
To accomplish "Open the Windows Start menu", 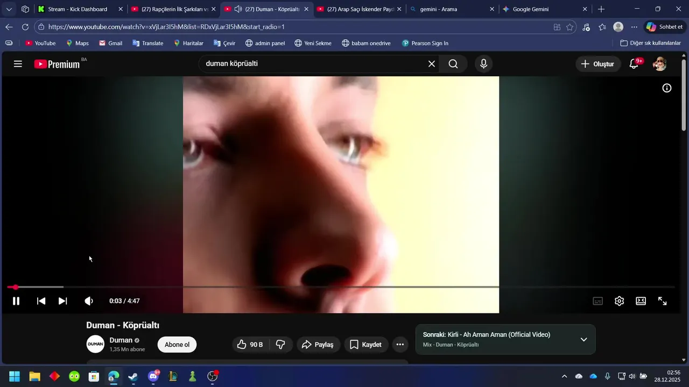I will tap(15, 376).
